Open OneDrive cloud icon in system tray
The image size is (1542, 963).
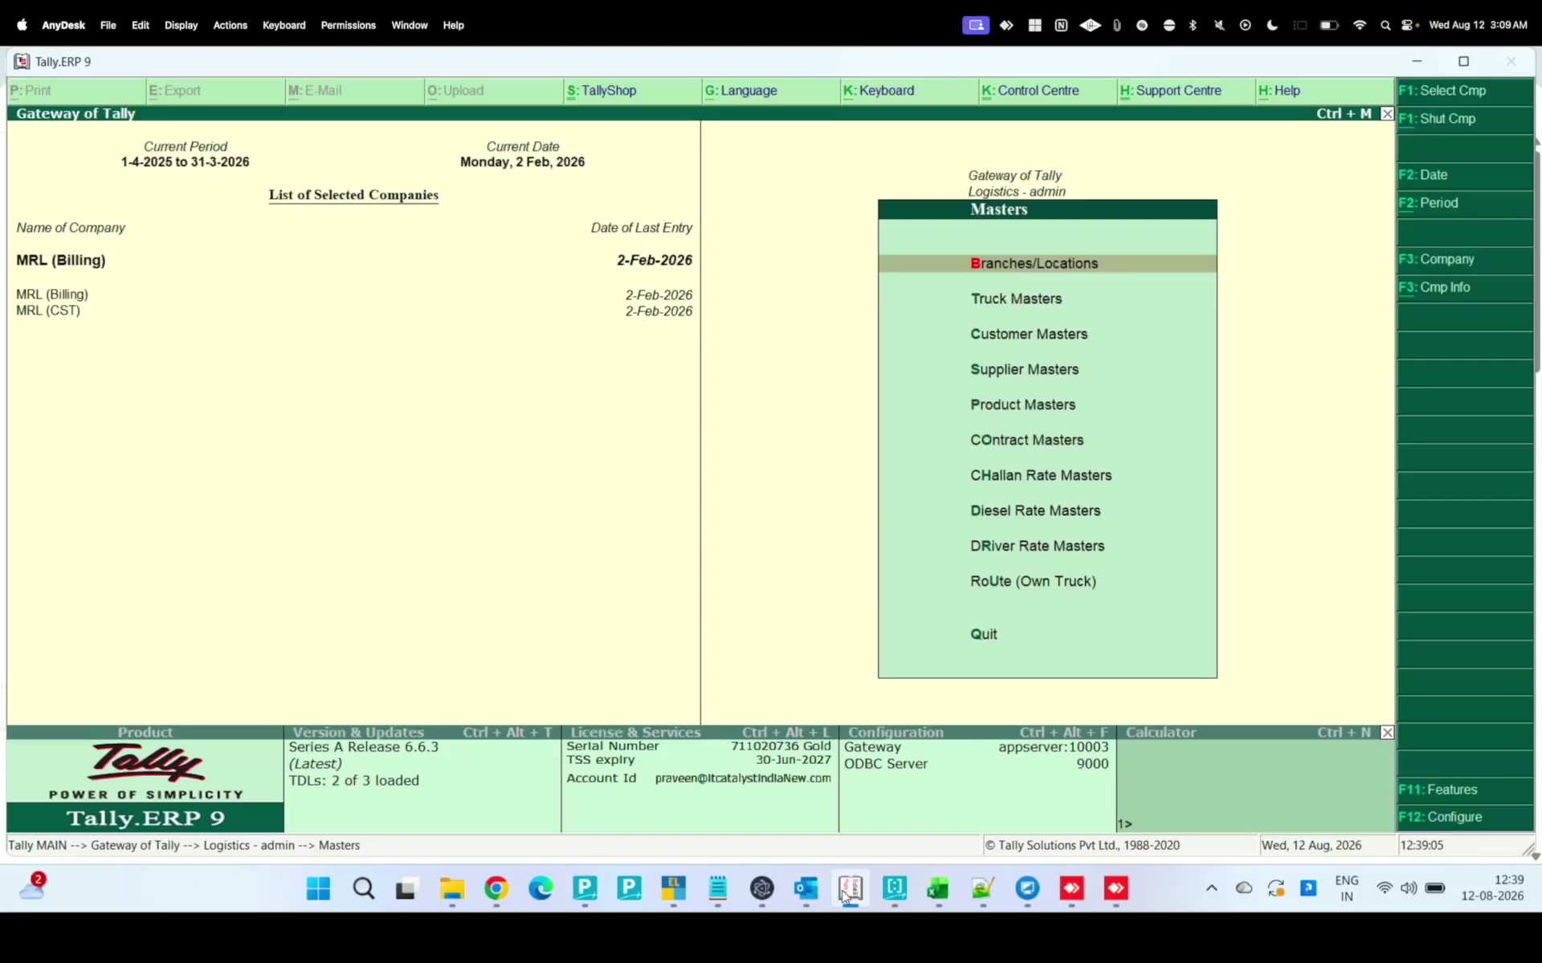tap(1244, 888)
